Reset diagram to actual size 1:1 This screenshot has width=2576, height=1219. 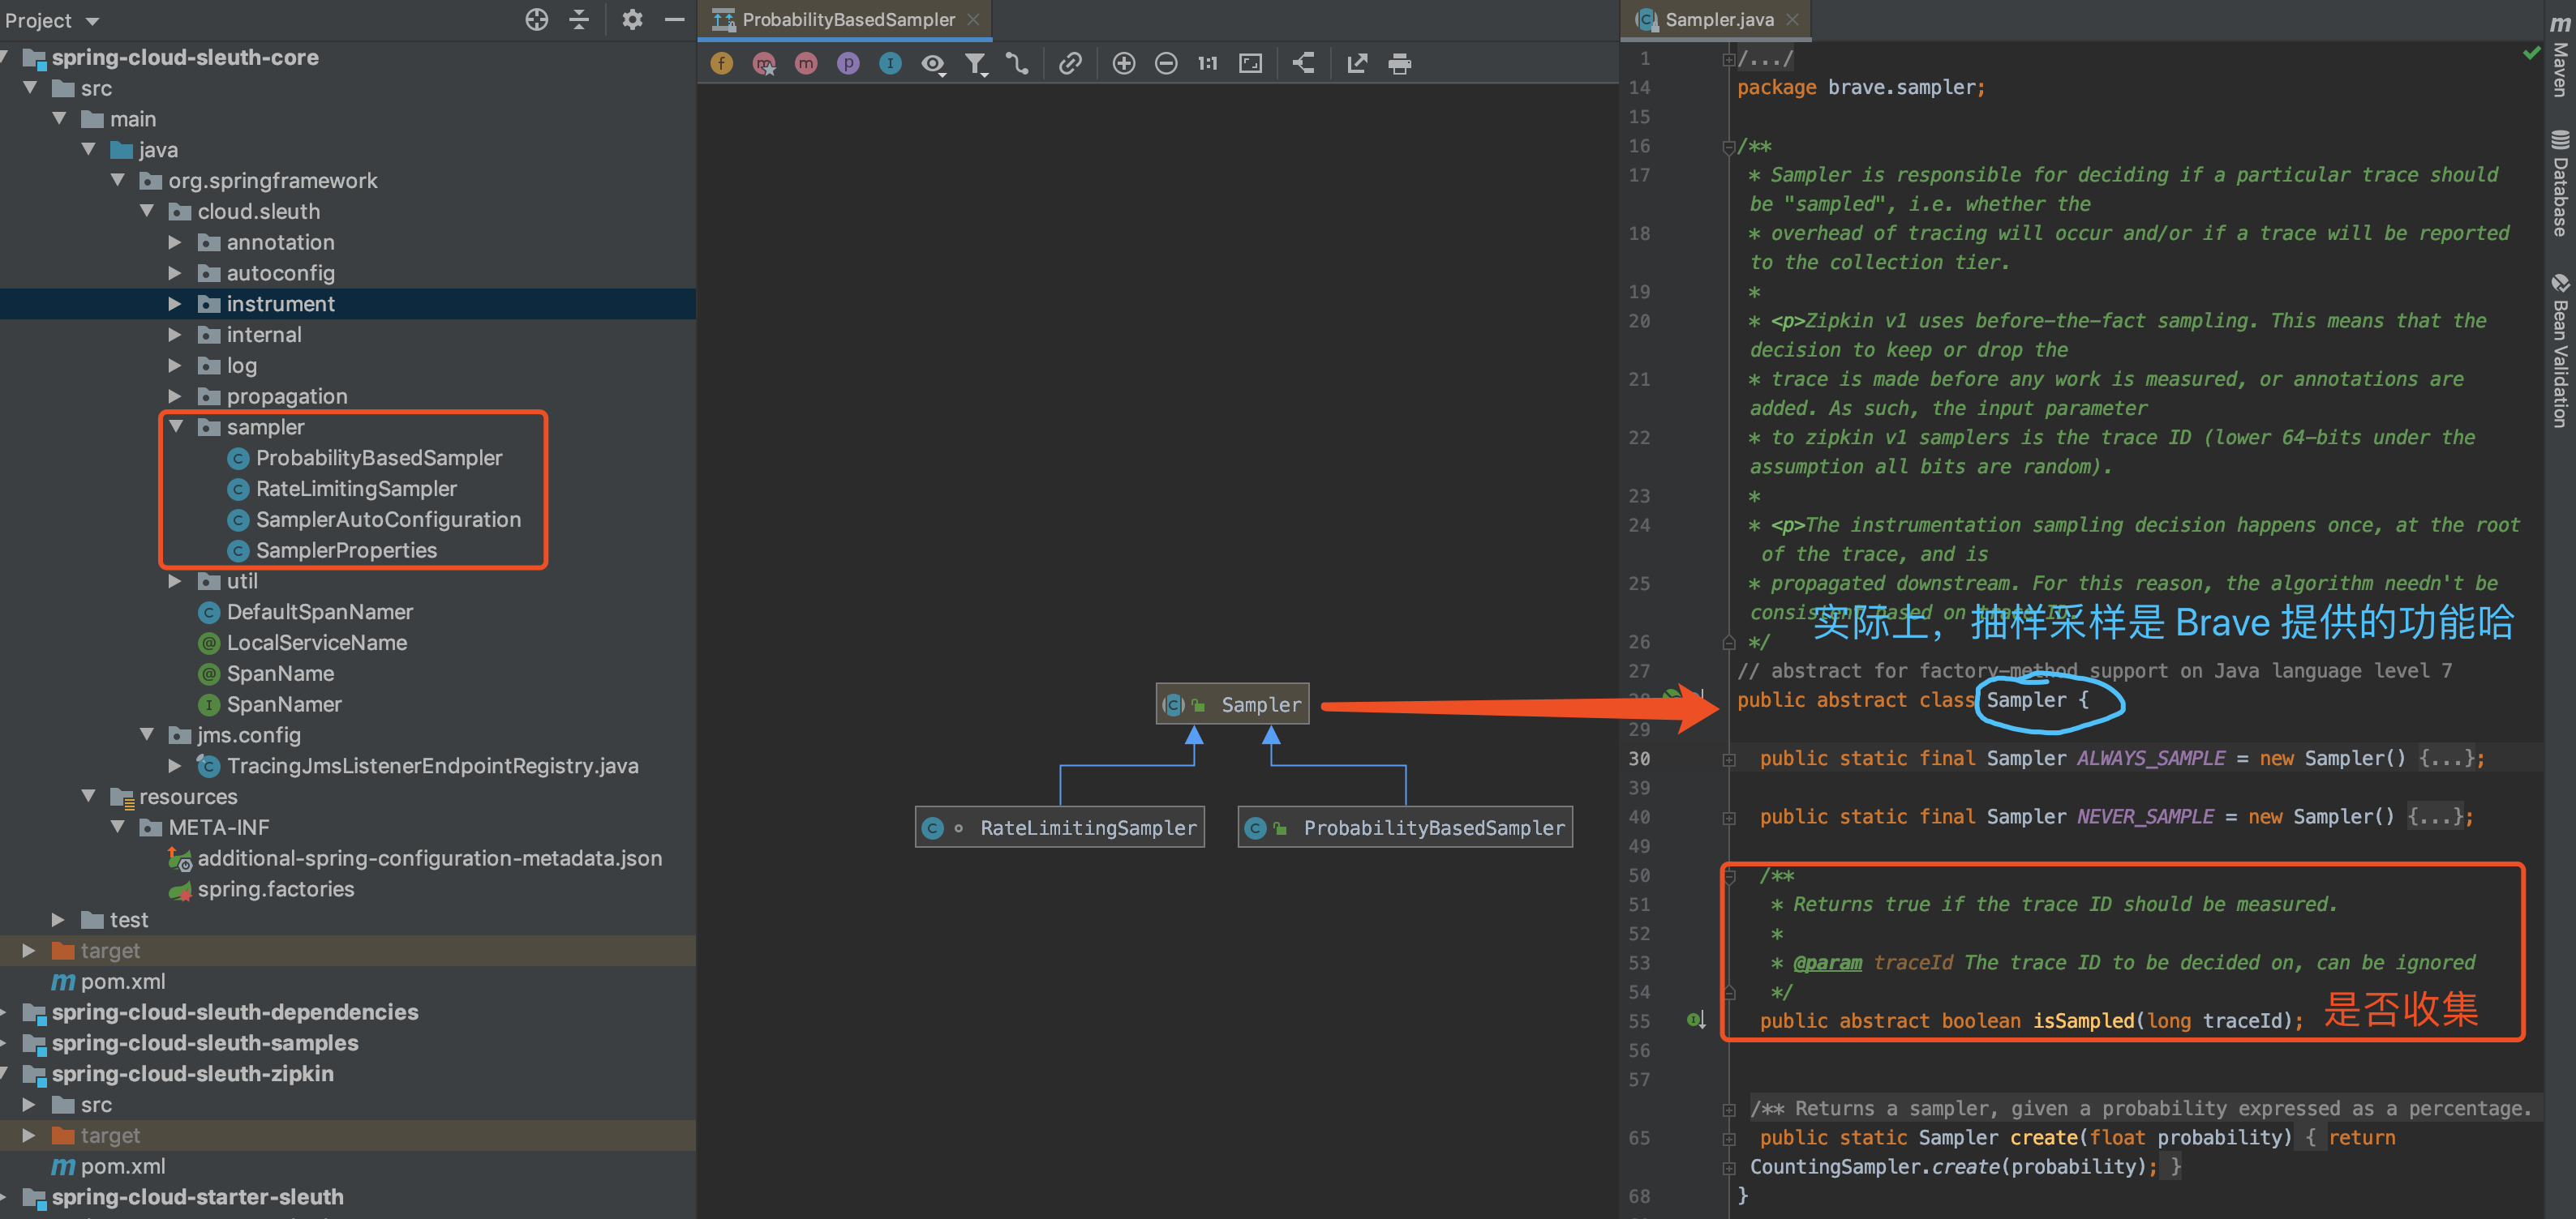(1207, 64)
